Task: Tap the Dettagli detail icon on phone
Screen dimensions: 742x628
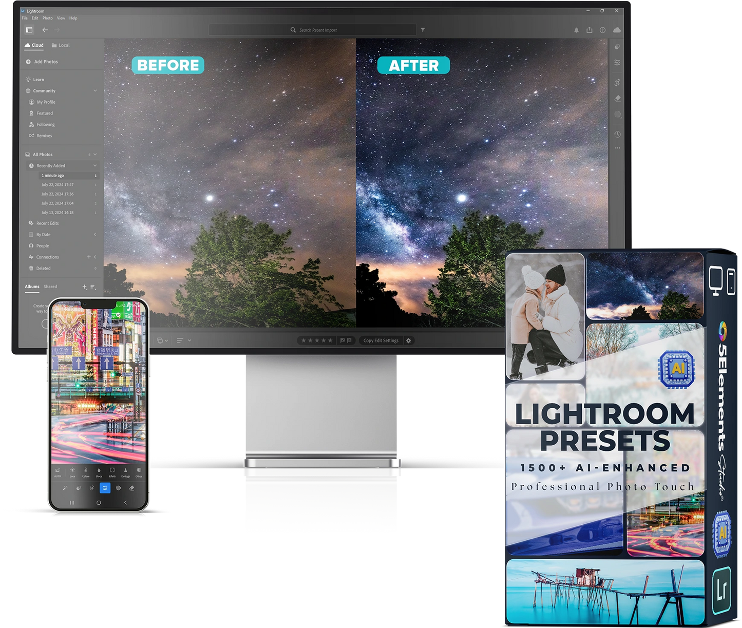Action: (126, 472)
